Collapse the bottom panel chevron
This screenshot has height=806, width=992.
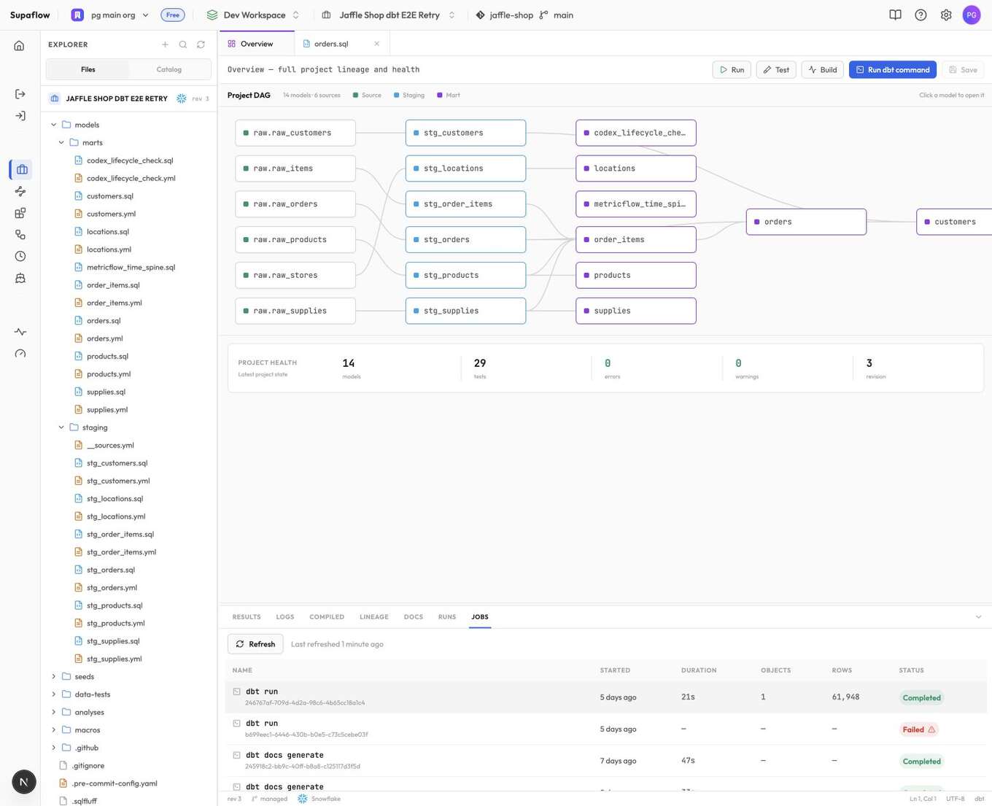(978, 617)
